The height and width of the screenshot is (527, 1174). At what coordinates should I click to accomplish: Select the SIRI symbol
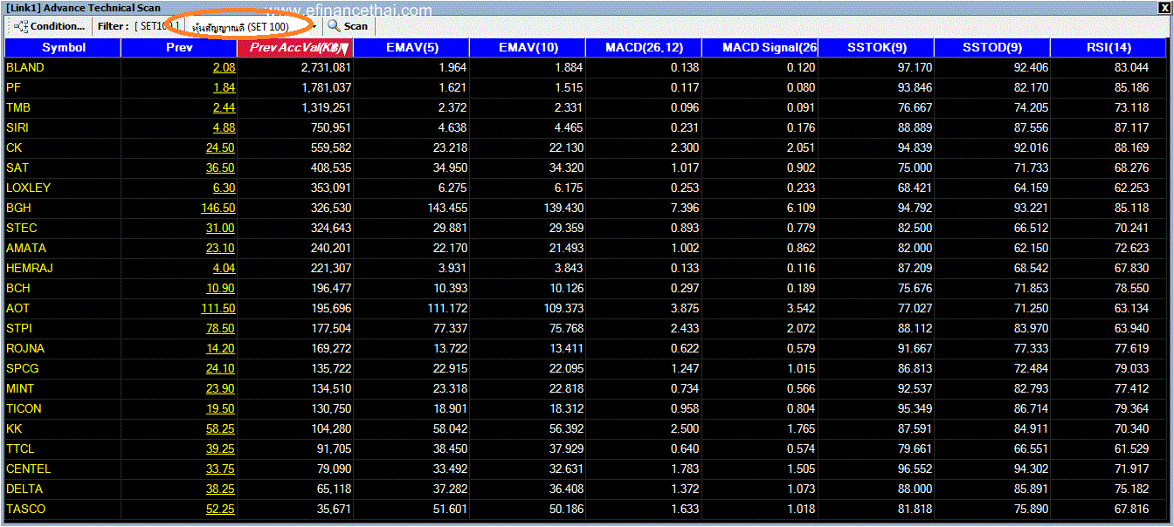pos(17,127)
